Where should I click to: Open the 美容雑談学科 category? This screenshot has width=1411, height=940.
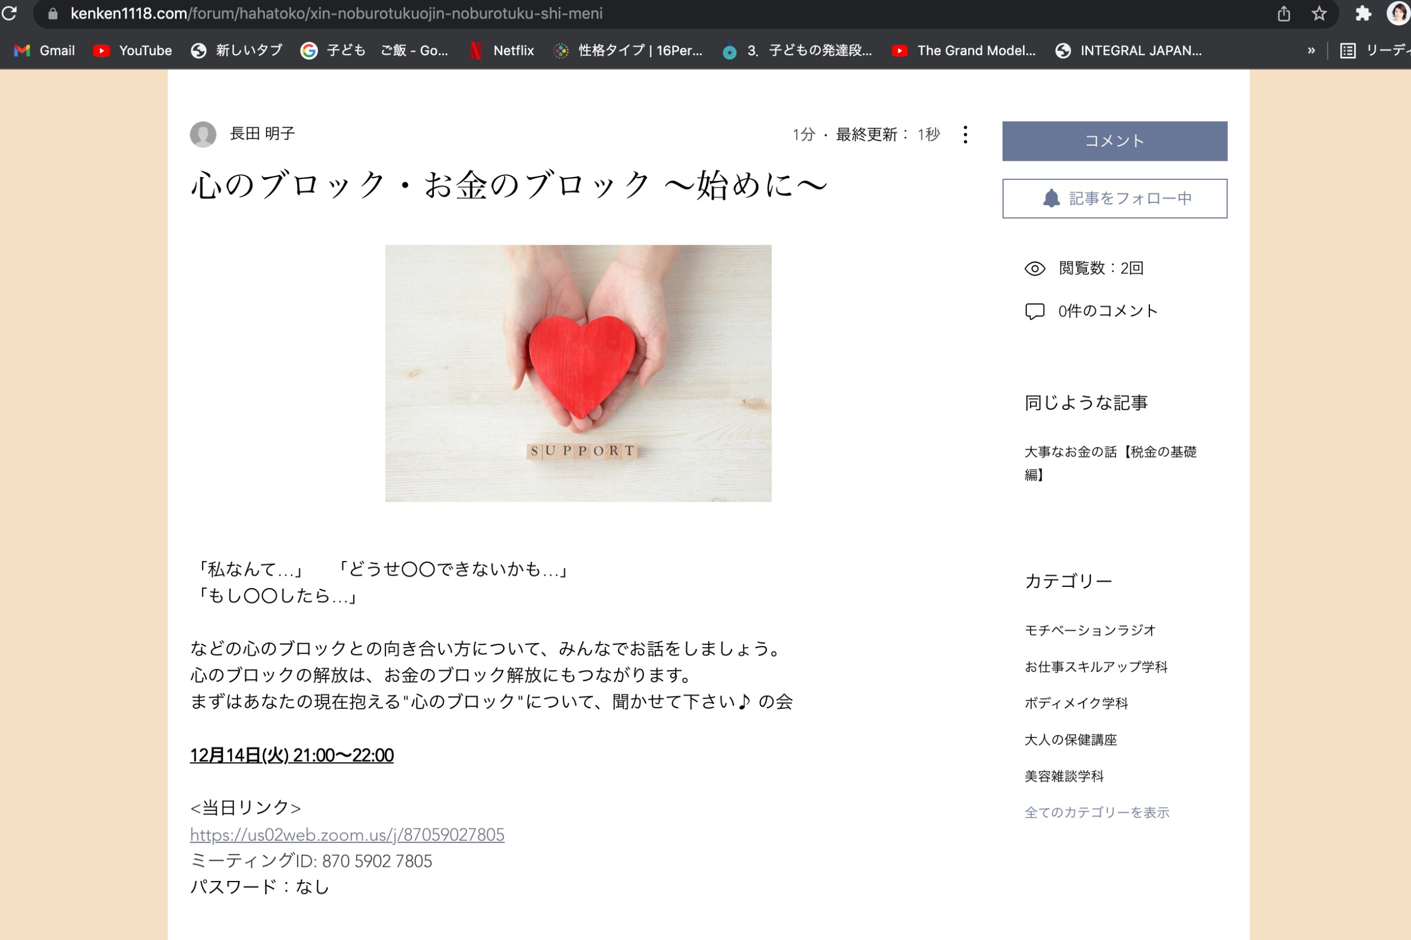(x=1064, y=776)
